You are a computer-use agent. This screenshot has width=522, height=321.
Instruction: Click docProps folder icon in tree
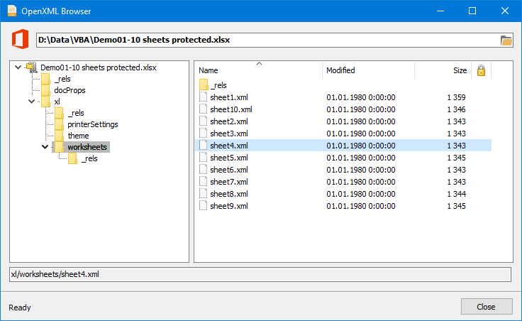coord(45,90)
